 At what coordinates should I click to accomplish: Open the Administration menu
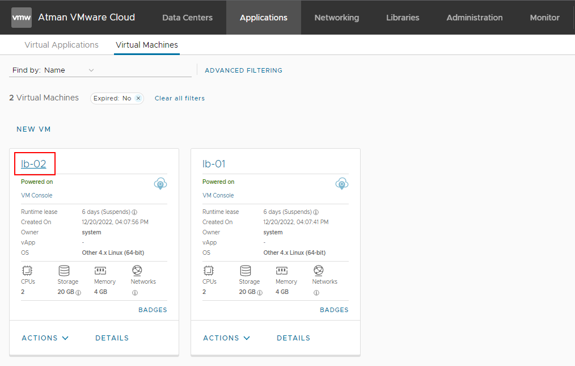click(x=475, y=17)
